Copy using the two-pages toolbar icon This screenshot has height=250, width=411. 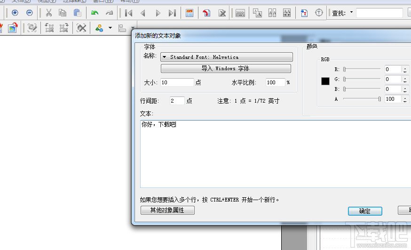coord(63,13)
